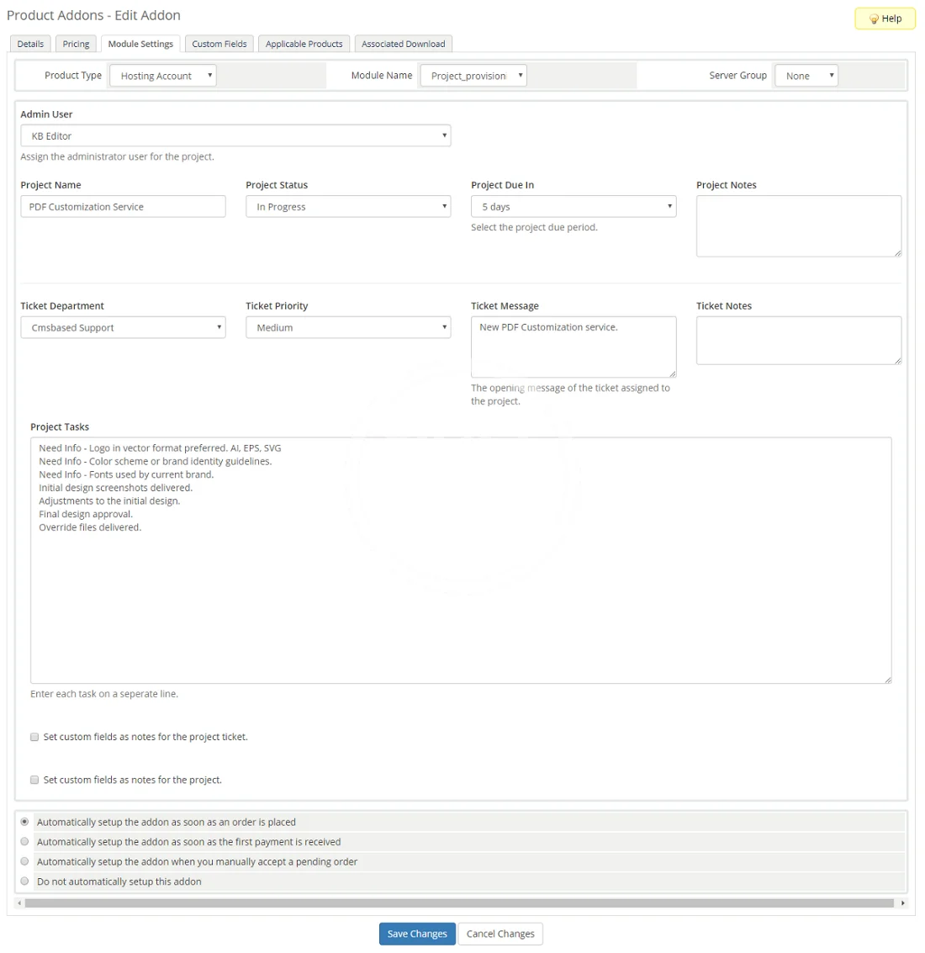Choose 'Do not automatically setup this addon'
The width and height of the screenshot is (925, 953).
pos(24,882)
